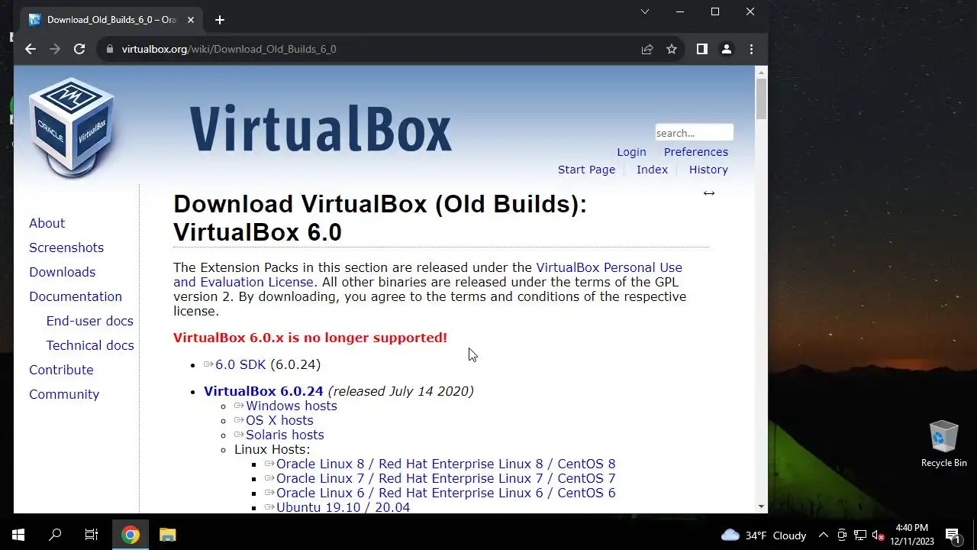This screenshot has width=977, height=550.
Task: Open the Windows Start menu
Action: [18, 535]
